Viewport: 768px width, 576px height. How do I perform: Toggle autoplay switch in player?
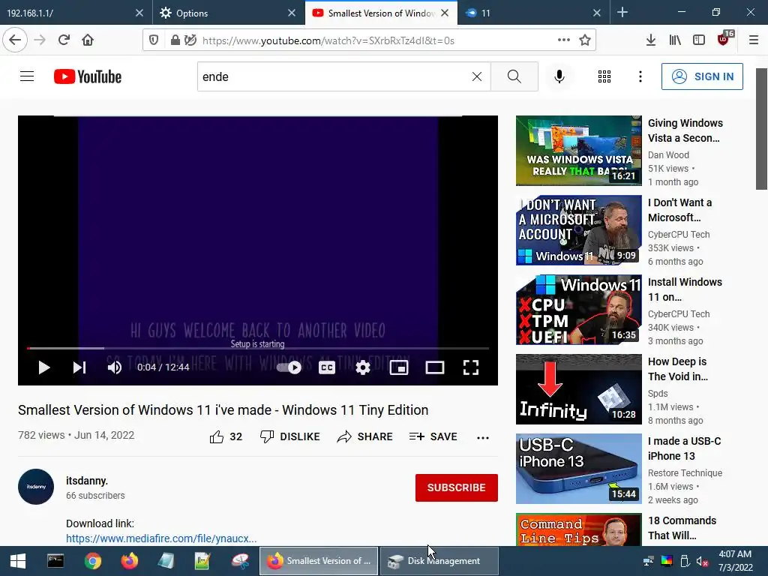click(289, 367)
